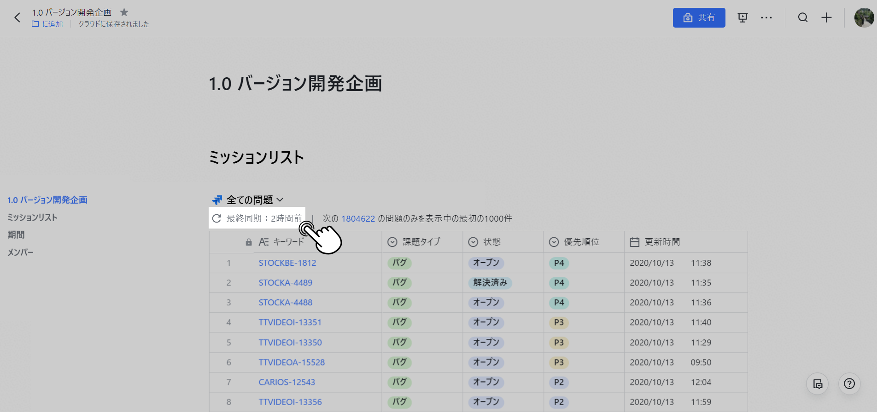Open the help question mark icon
877x412 pixels.
(x=849, y=384)
